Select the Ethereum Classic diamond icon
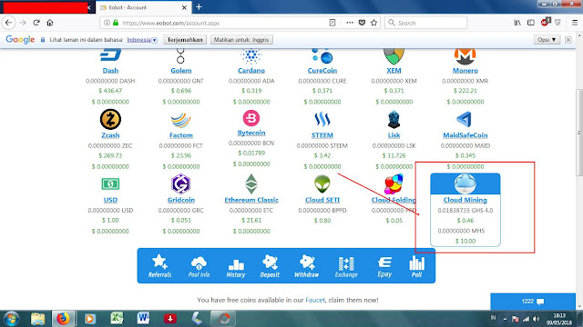 [251, 183]
